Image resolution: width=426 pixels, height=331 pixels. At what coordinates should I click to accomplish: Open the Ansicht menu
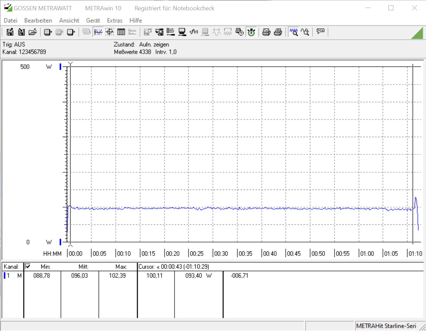tap(69, 21)
